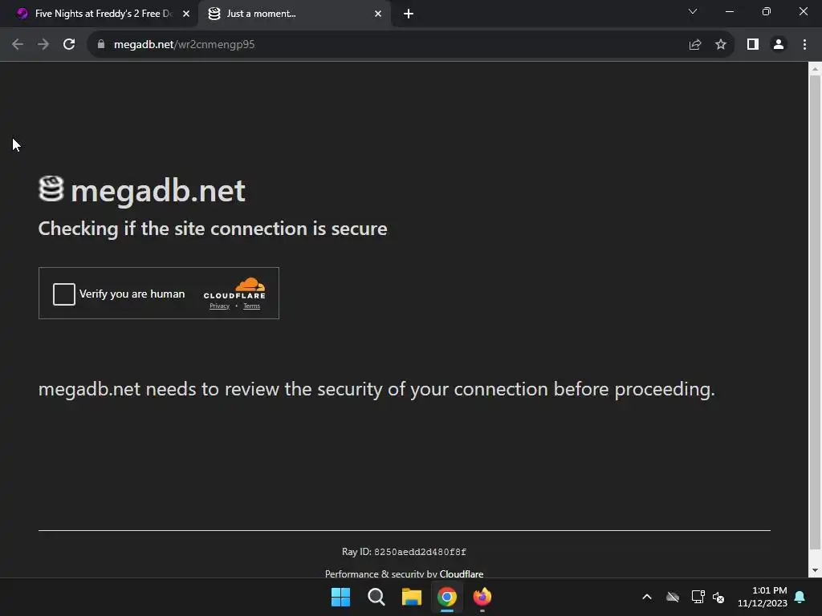Image resolution: width=822 pixels, height=616 pixels.
Task: Open the Chrome three-dot menu
Action: pos(804,45)
